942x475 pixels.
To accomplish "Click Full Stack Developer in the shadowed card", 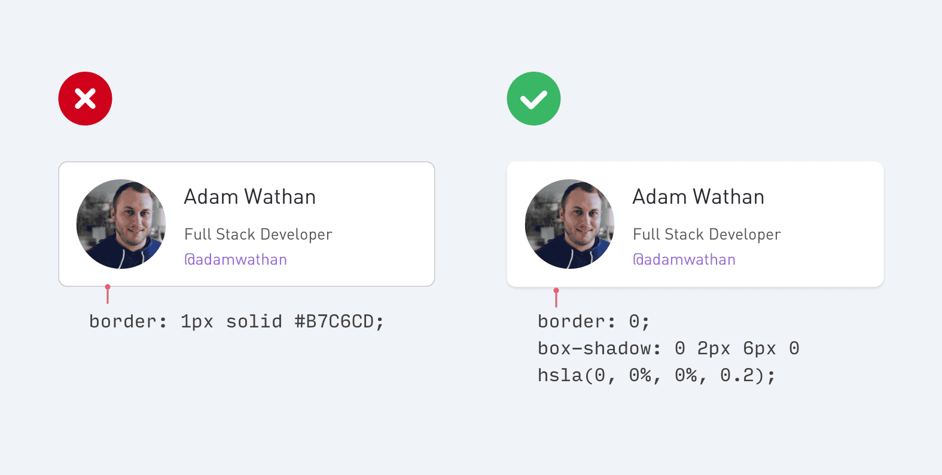I will click(706, 234).
